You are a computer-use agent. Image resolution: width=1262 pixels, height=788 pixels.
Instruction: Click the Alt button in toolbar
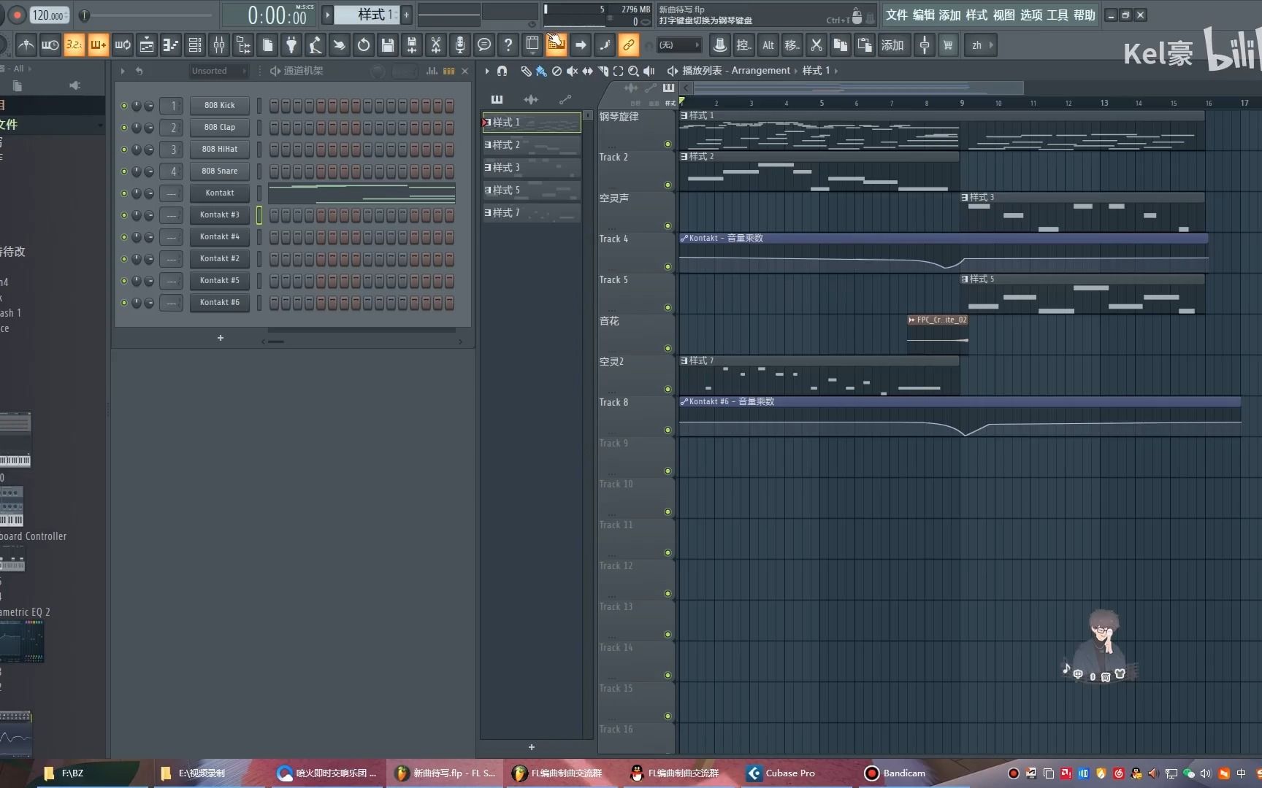[768, 45]
